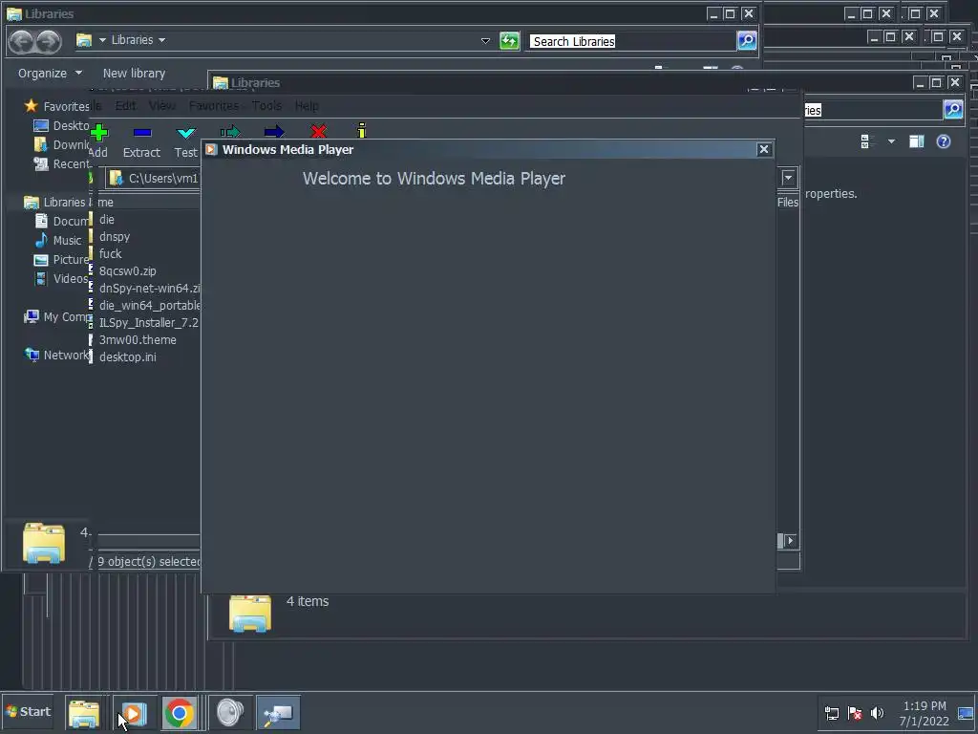Open Google Chrome from the taskbar

179,713
